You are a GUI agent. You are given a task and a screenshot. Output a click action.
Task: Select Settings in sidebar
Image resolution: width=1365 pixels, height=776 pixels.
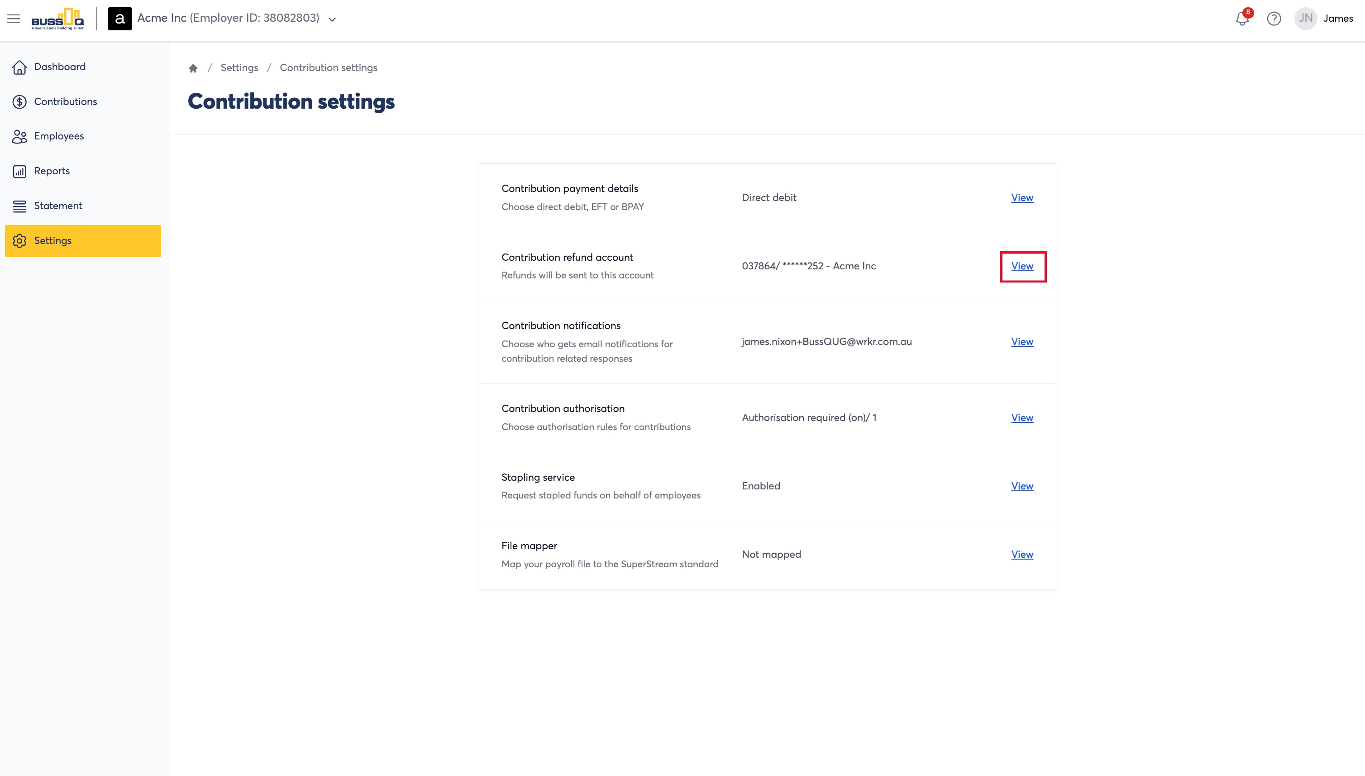(x=83, y=241)
